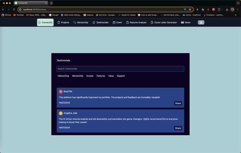Viewport: 241px width, 153px height.
Task: Select the Features filter
Action: tap(101, 76)
